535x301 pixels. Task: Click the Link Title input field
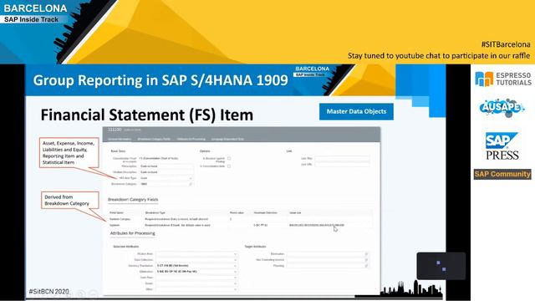click(342, 158)
